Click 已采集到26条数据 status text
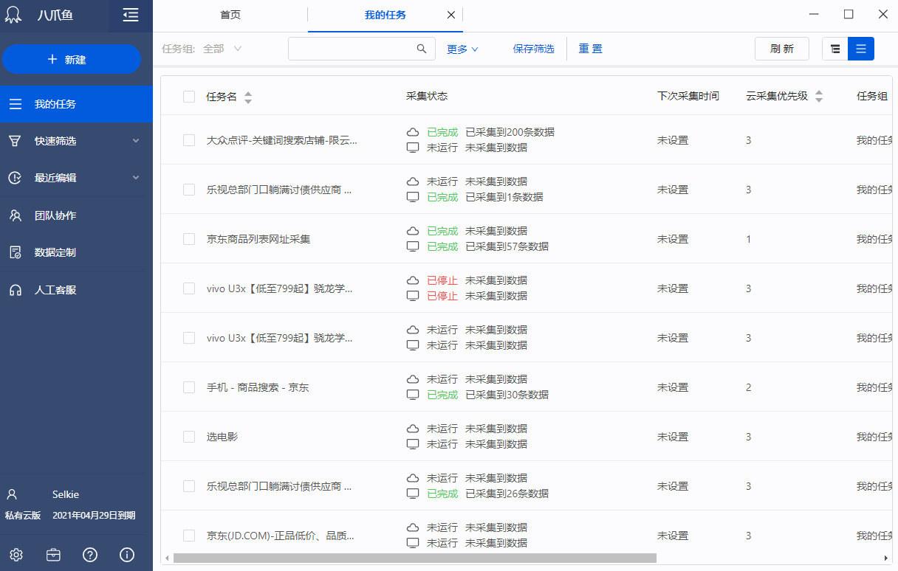 click(507, 494)
